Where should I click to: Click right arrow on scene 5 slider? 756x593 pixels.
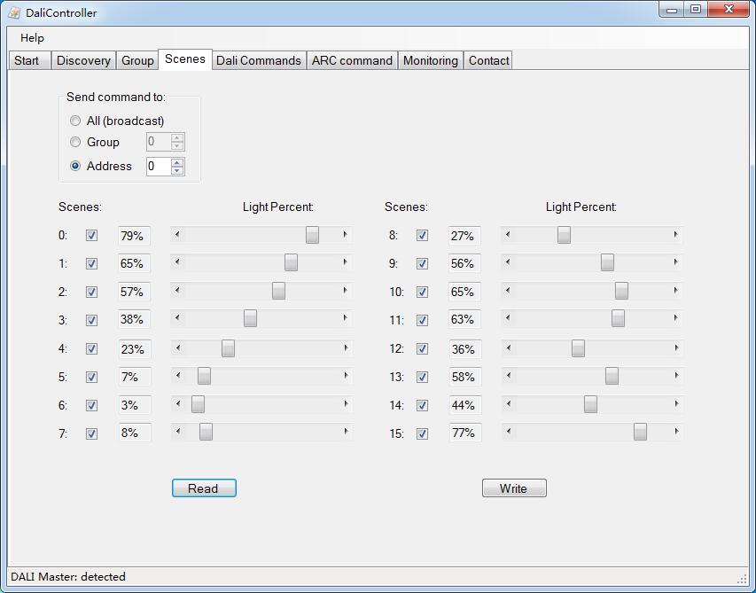pyautogui.click(x=345, y=377)
